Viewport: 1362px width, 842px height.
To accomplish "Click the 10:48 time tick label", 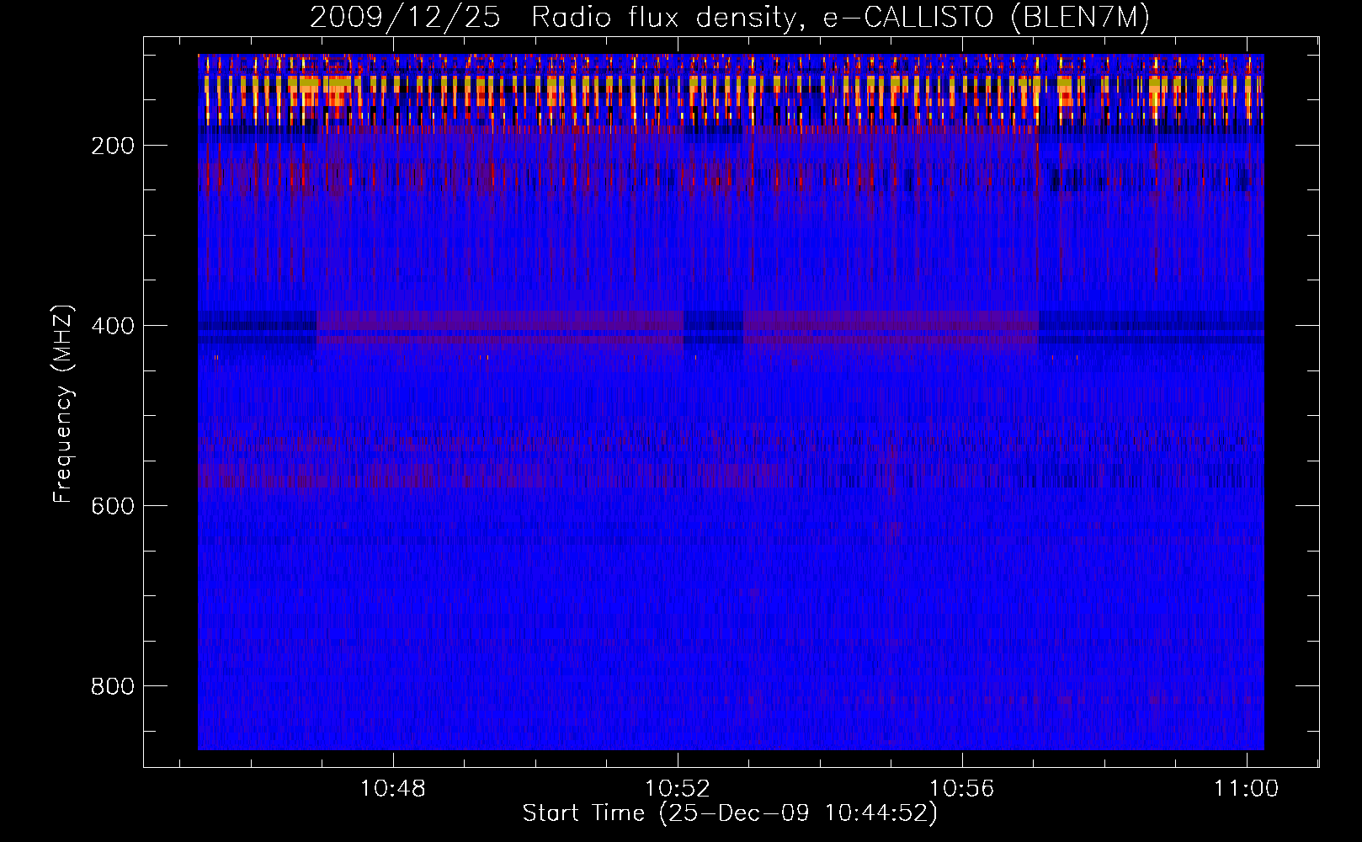I will [x=393, y=789].
